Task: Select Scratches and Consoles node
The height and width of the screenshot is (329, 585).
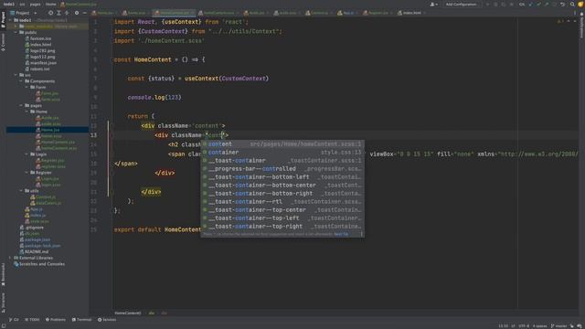Action: pos(38,264)
